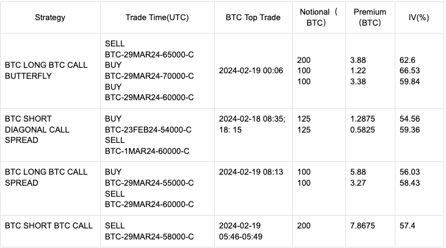Image resolution: width=446 pixels, height=248 pixels.
Task: Click the BTC SHORT BTC CALL strategy cell
Action: point(48,225)
